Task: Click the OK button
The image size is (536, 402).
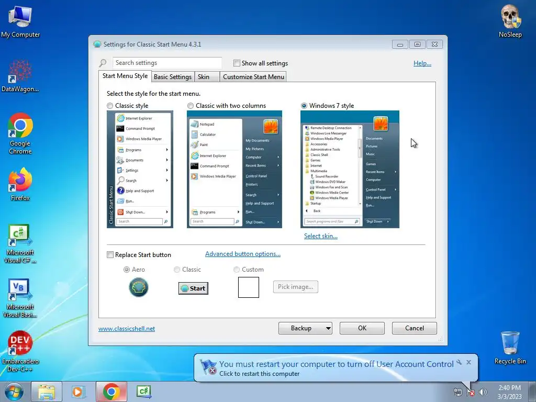Action: pyautogui.click(x=362, y=328)
